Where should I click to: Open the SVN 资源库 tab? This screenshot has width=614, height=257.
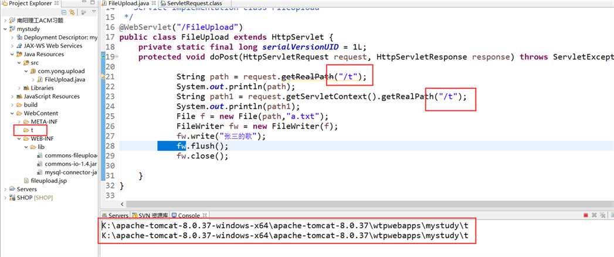tap(150, 215)
